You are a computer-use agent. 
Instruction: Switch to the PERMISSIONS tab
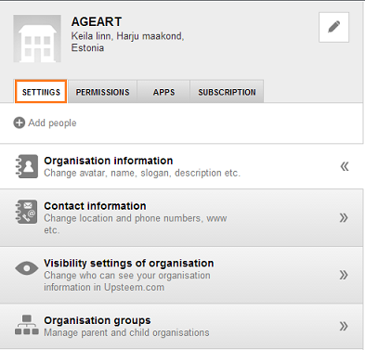pos(102,92)
